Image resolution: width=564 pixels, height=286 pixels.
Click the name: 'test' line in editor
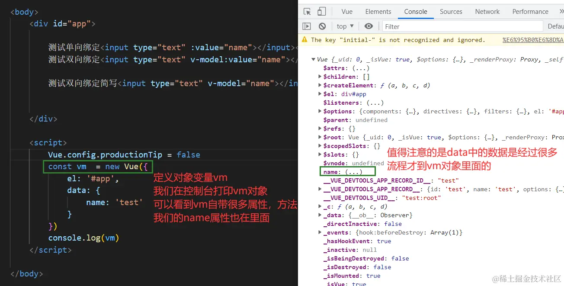point(114,202)
